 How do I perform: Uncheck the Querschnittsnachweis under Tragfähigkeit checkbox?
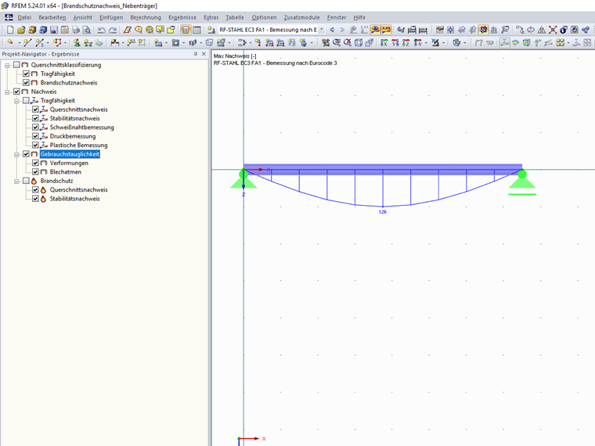[35, 110]
